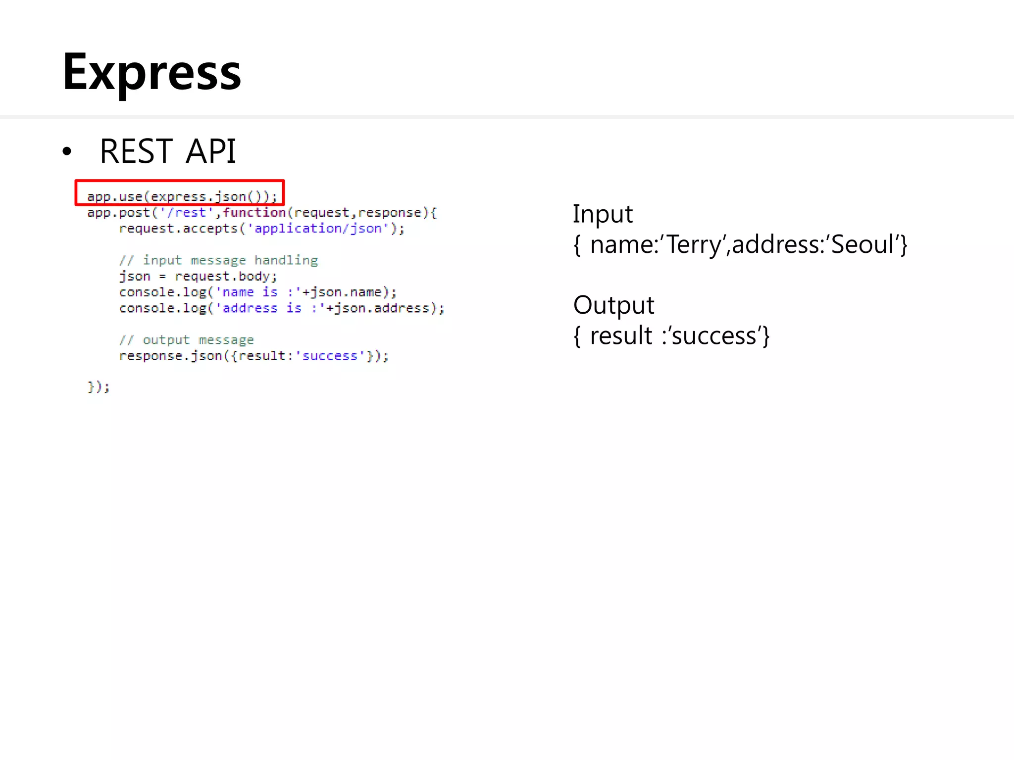The height and width of the screenshot is (760, 1014).
Task: Click the 'json = request.body;' line
Action: (198, 276)
